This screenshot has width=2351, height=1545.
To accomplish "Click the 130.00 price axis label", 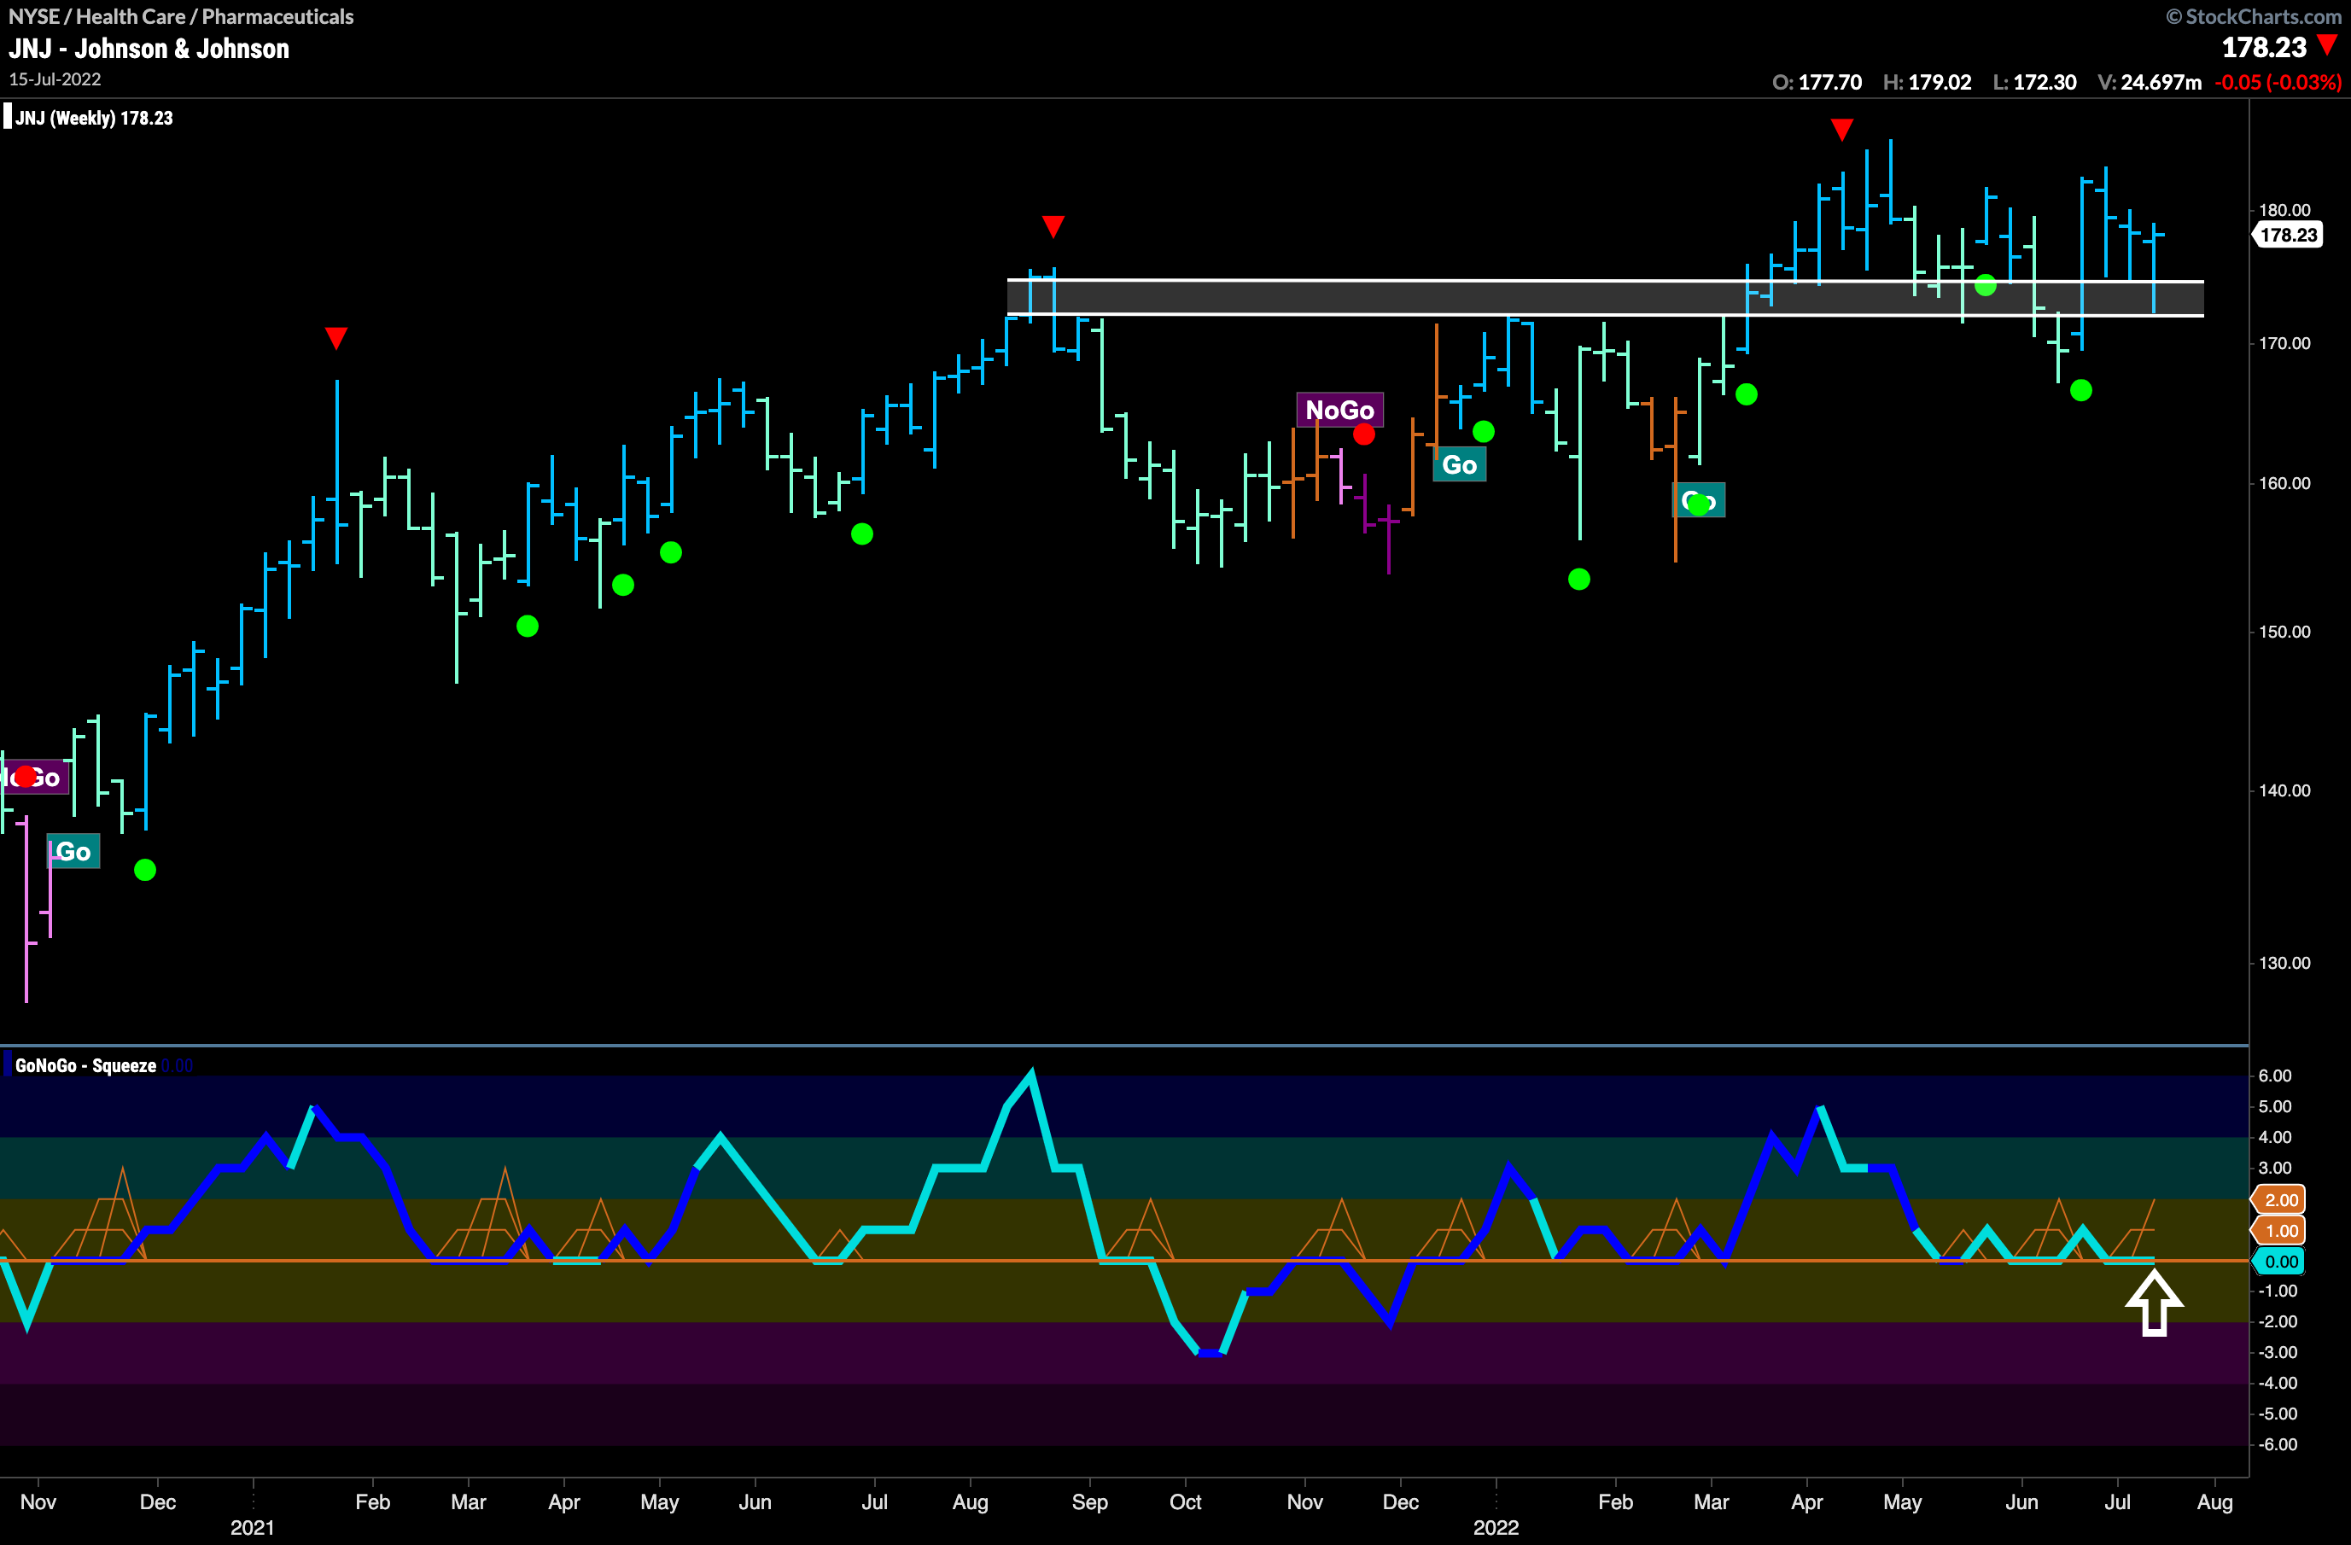I will pyautogui.click(x=2284, y=962).
